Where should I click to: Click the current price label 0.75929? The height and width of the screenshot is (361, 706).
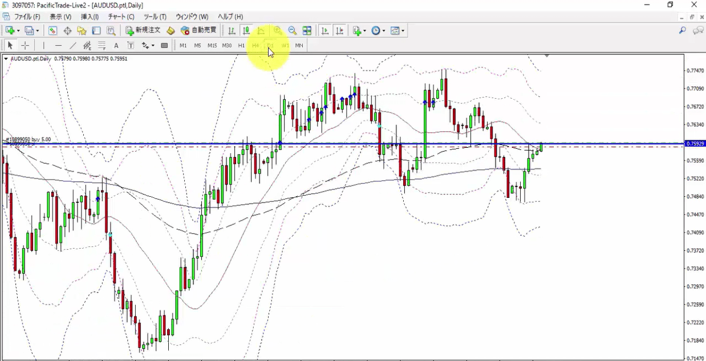pyautogui.click(x=695, y=144)
